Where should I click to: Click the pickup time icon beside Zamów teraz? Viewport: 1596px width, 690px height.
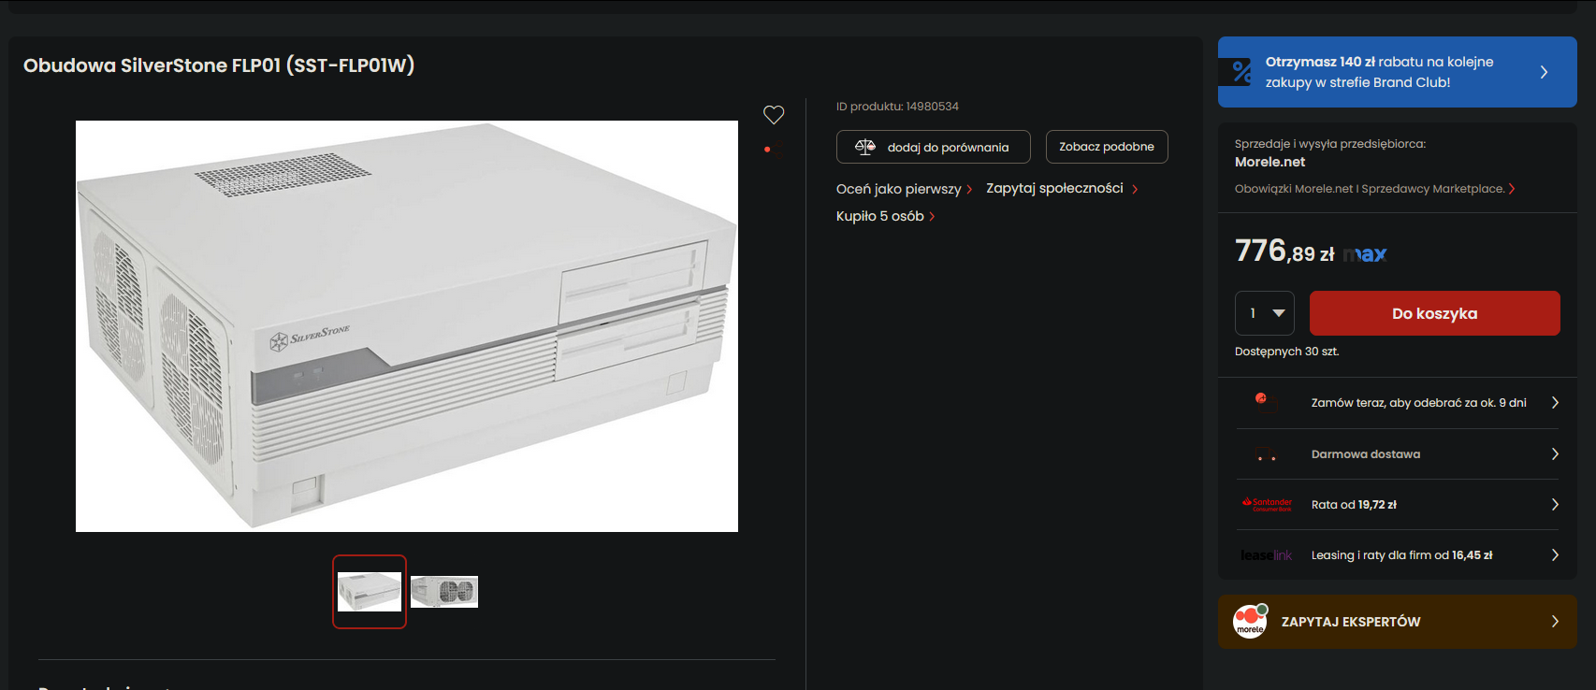(1264, 402)
